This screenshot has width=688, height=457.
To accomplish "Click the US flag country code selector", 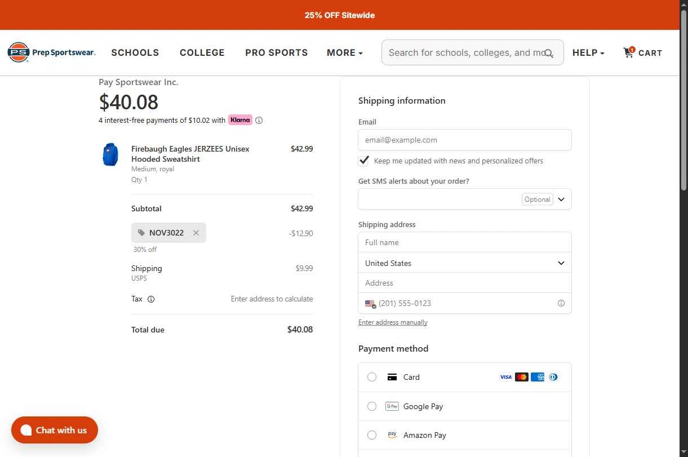I will click(x=370, y=304).
